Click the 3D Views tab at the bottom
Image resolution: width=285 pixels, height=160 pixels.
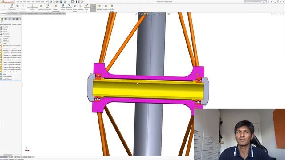pyautogui.click(x=17, y=157)
